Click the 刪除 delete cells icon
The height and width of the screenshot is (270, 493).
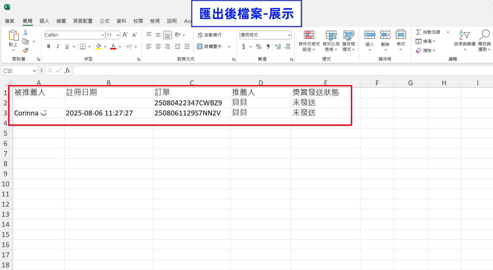tap(385, 35)
